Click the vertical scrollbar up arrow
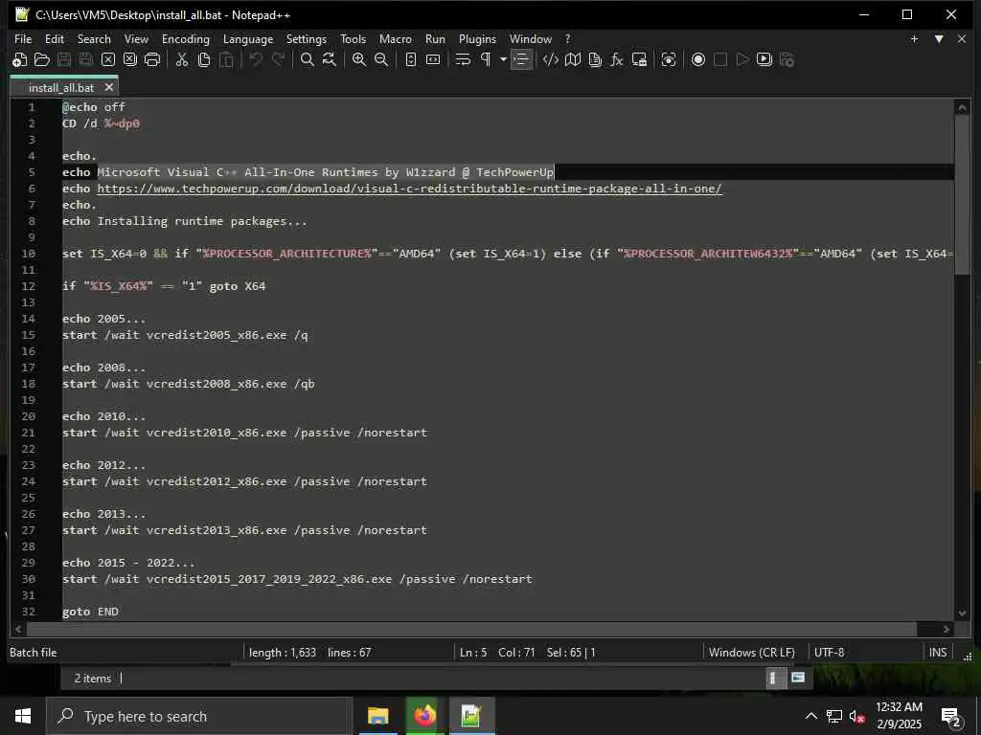This screenshot has width=981, height=735. [x=962, y=107]
